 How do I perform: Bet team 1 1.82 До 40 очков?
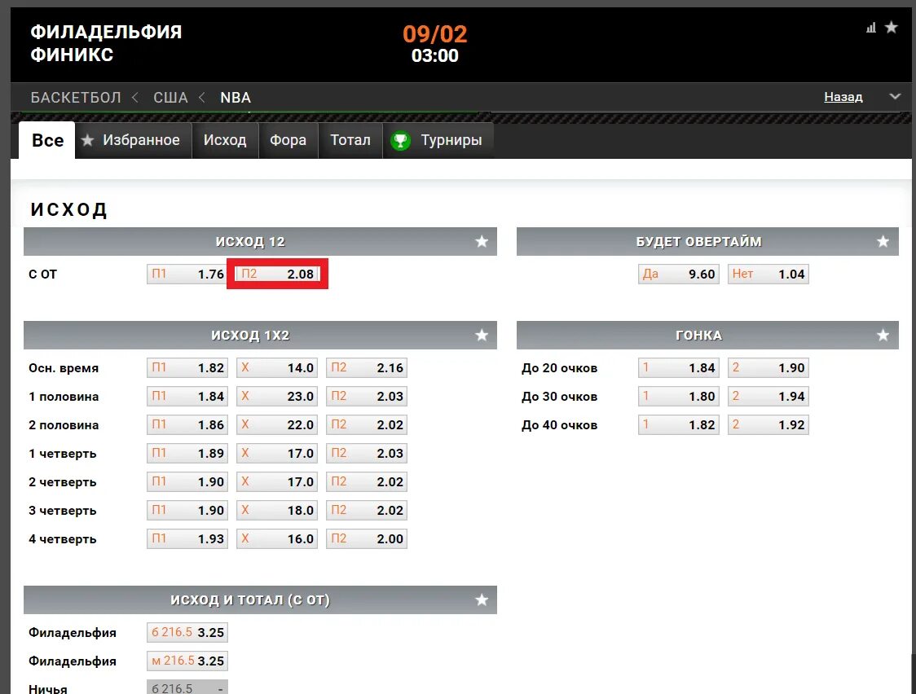pyautogui.click(x=678, y=425)
